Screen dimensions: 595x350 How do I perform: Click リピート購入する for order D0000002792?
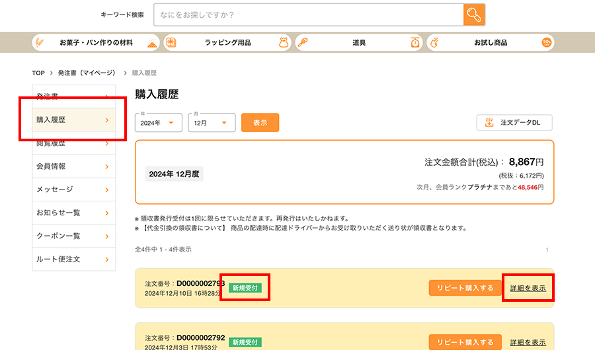point(465,342)
